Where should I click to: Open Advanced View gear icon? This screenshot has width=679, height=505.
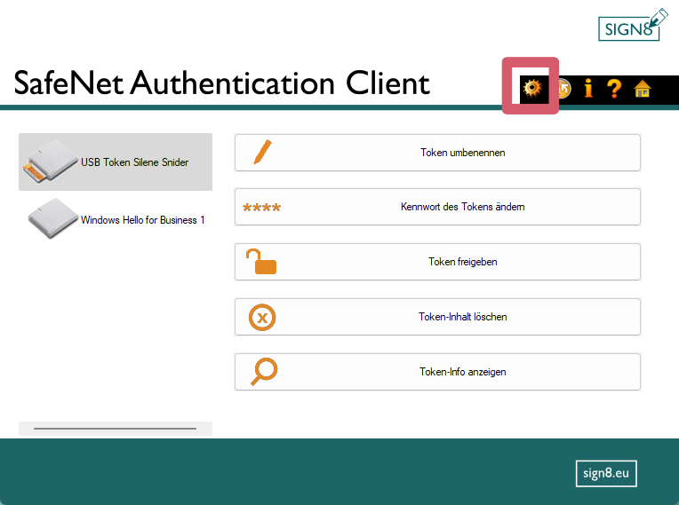point(532,88)
